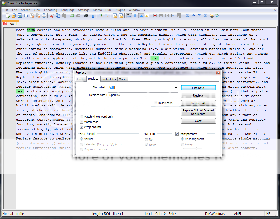Viewport: 280px width, 219px height.
Task: Disable the Transparency checkbox
Action: 177,134
